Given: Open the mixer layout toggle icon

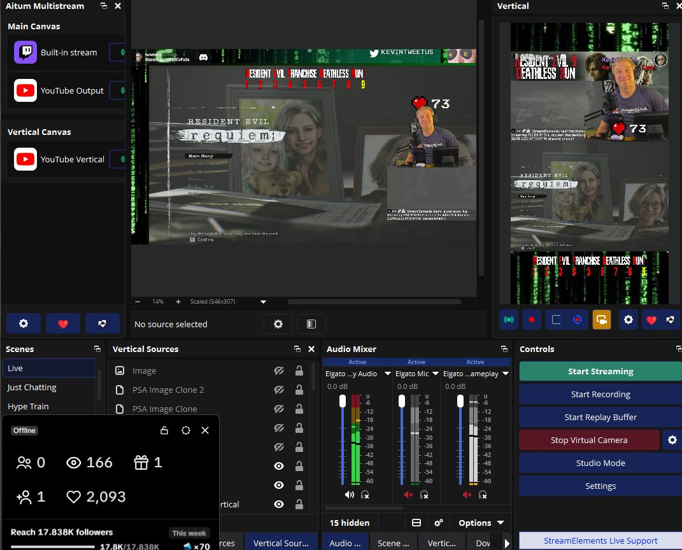Looking at the screenshot, I should coord(416,523).
